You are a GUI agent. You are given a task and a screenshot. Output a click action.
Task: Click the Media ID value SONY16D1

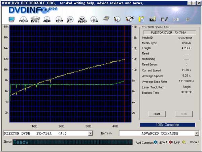point(185,38)
